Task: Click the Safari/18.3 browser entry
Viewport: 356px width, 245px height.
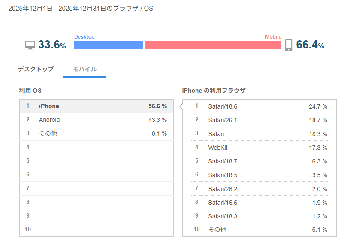Action: coord(259,216)
